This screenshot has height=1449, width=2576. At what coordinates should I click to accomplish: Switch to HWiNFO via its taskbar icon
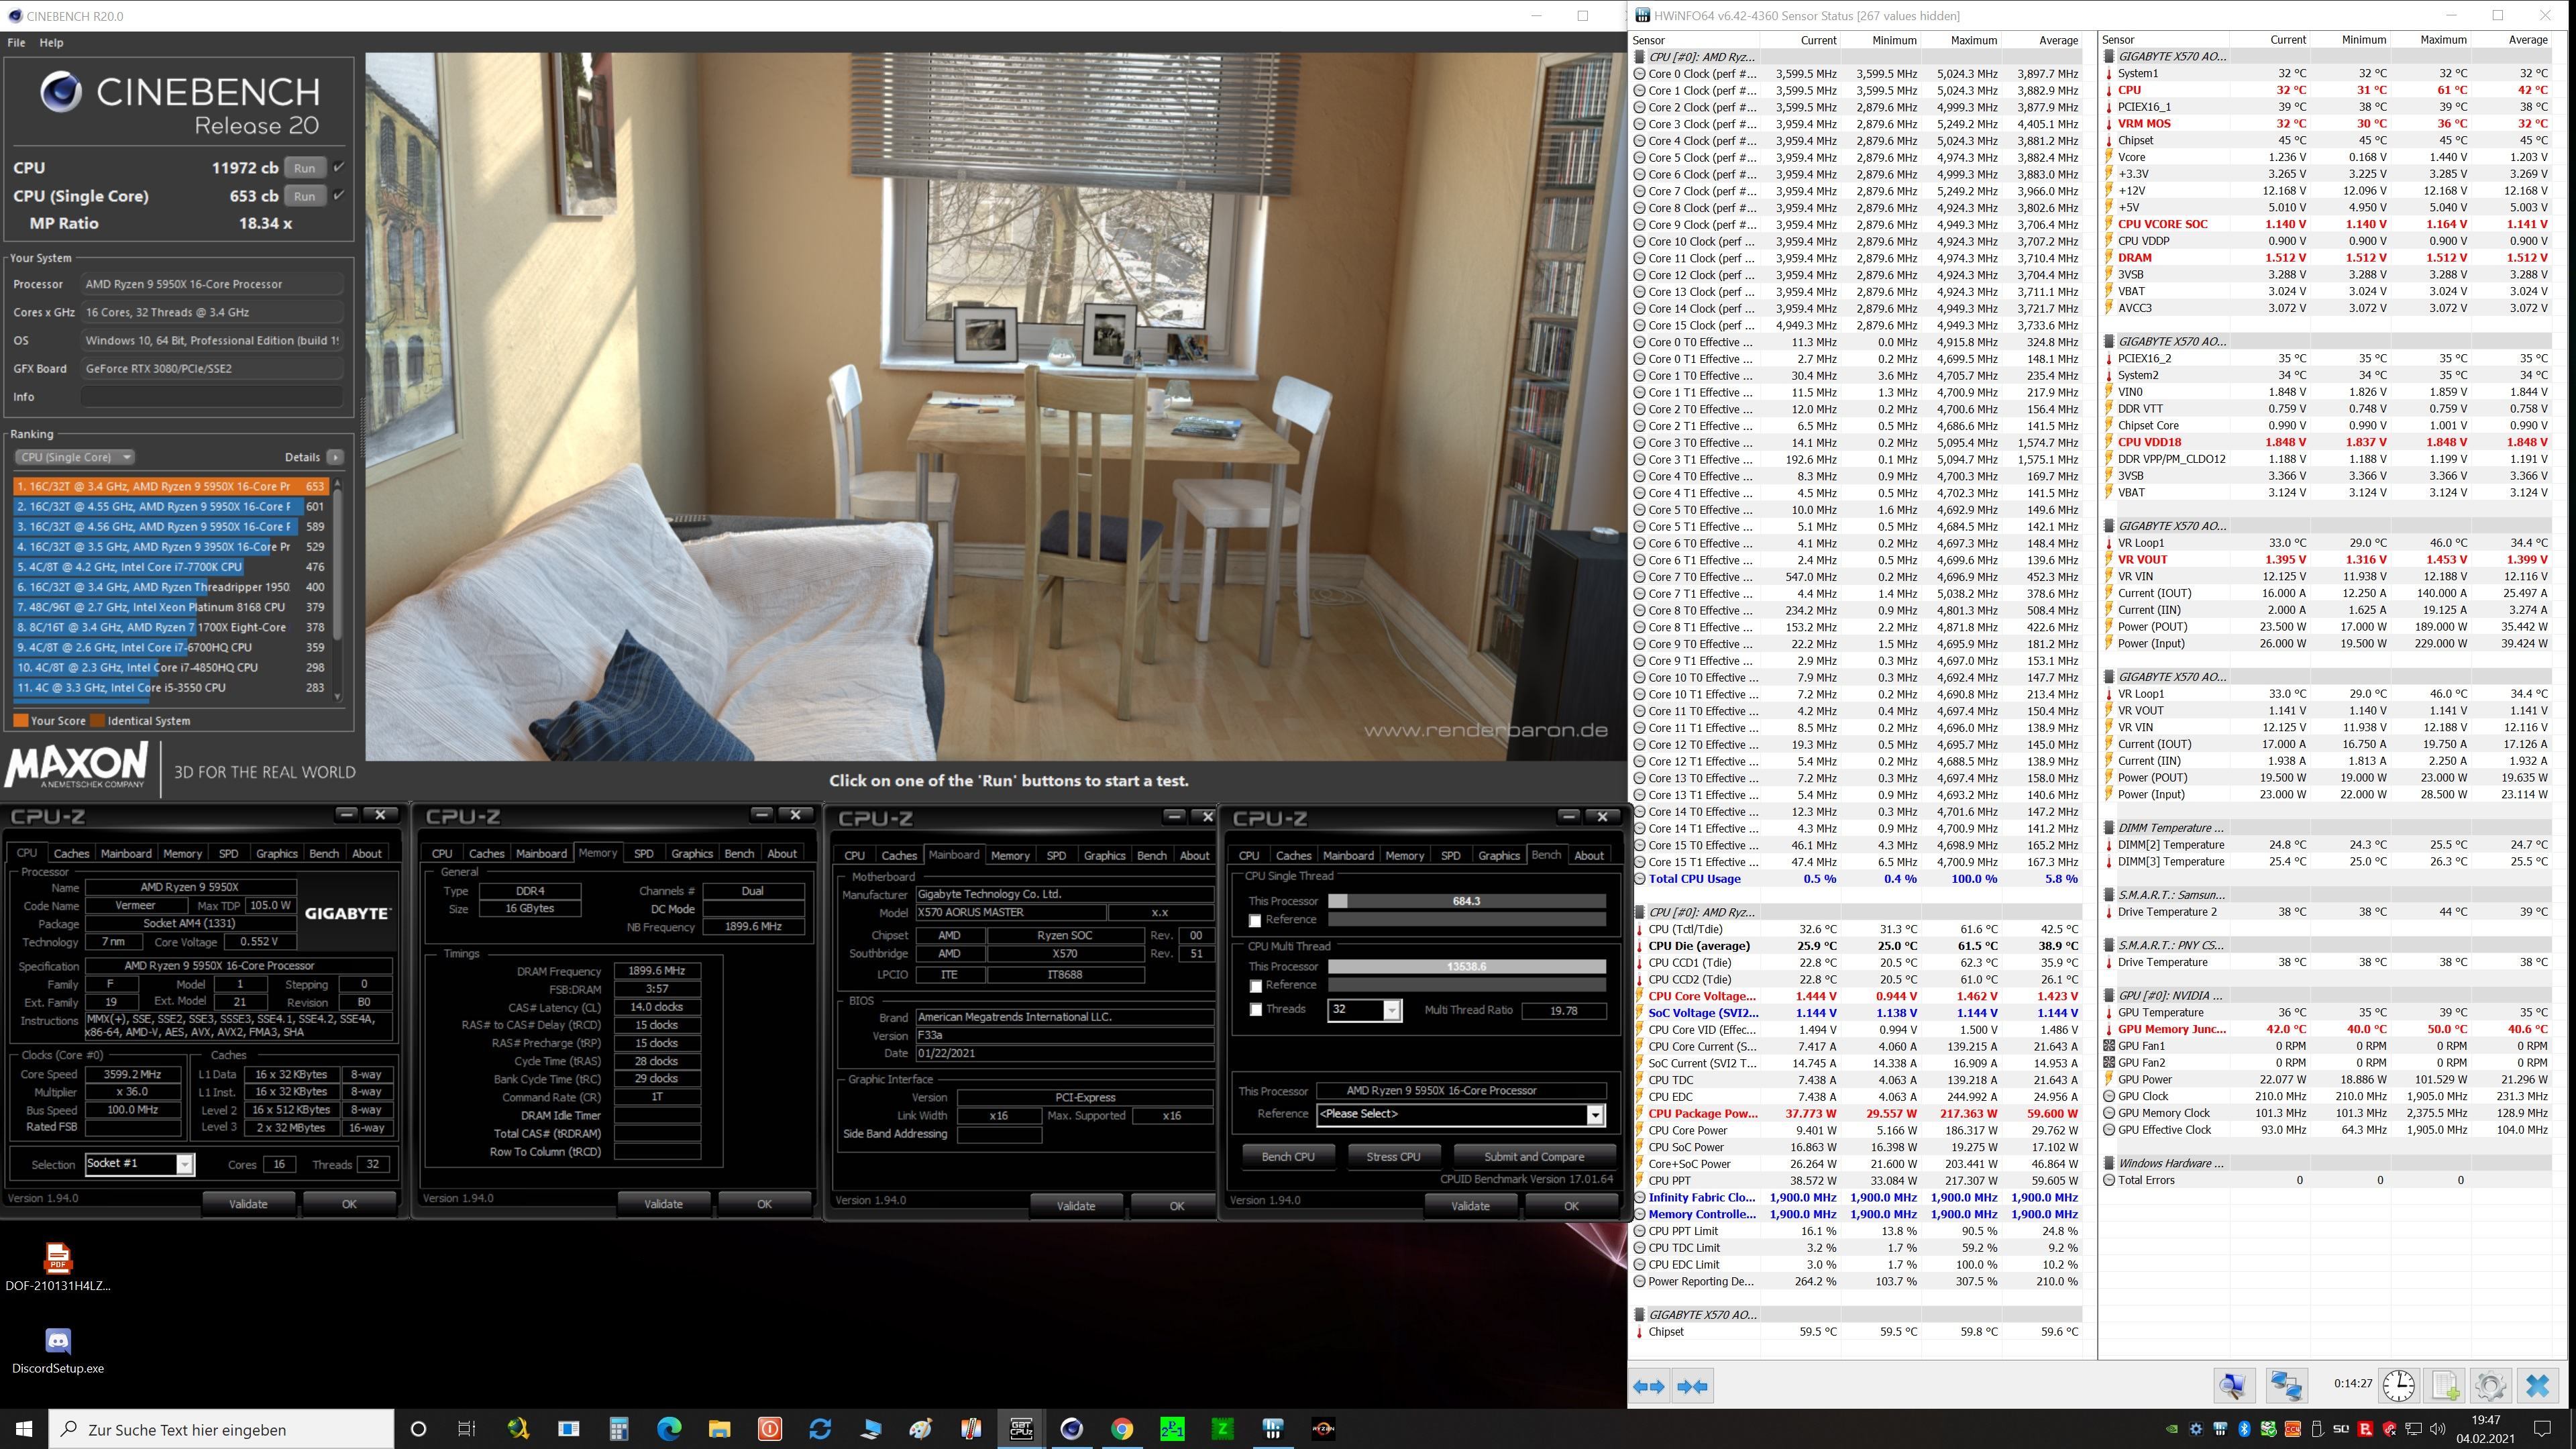(x=1273, y=1429)
